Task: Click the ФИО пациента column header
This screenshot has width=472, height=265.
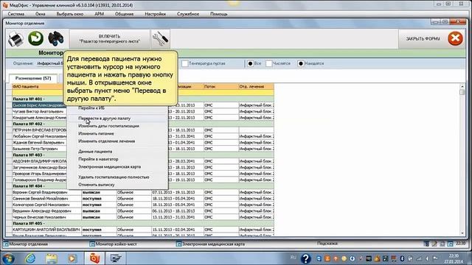Action: click(x=38, y=87)
